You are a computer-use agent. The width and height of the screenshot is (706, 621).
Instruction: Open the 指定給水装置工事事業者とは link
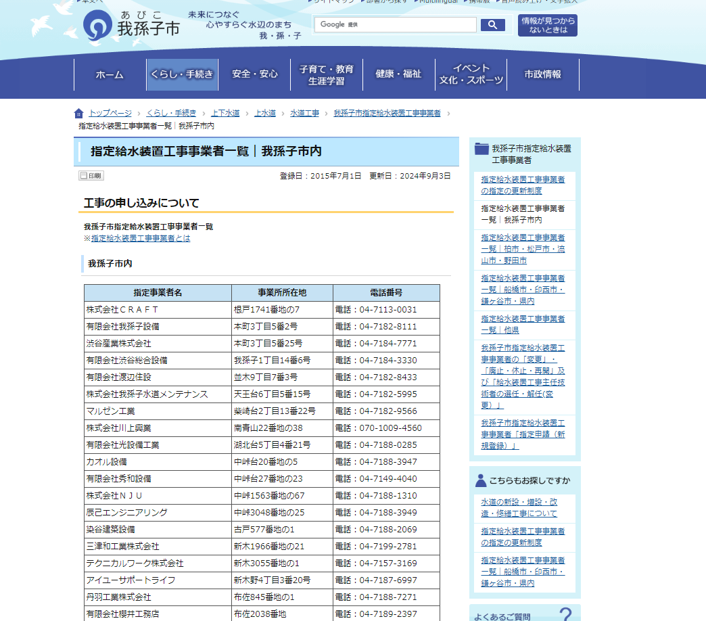tap(141, 238)
